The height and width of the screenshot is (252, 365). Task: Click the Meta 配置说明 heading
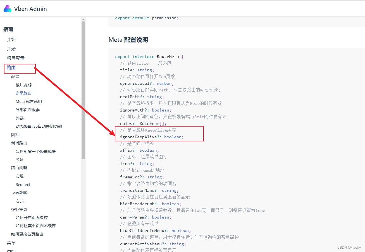128,40
